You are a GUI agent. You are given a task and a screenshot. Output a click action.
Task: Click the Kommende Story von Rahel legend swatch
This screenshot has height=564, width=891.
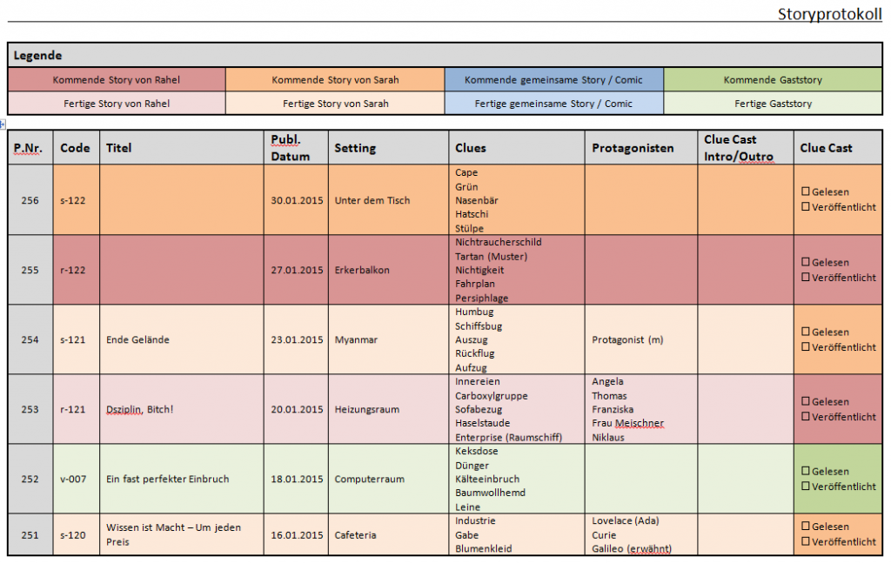point(117,80)
